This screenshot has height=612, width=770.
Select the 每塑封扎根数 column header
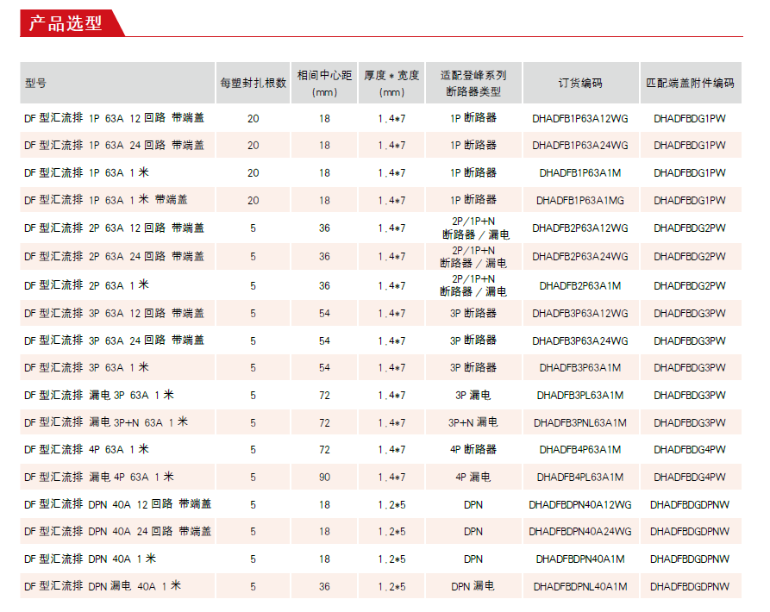tap(253, 83)
